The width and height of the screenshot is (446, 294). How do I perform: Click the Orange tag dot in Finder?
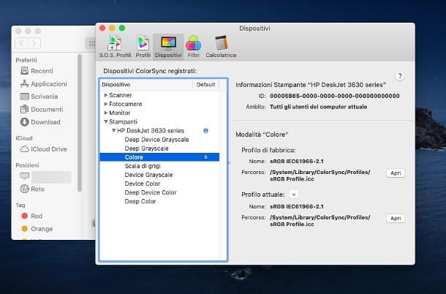[24, 229]
